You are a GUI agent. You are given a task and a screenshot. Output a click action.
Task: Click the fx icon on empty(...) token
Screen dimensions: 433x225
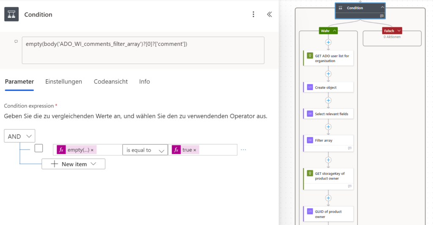(61, 150)
